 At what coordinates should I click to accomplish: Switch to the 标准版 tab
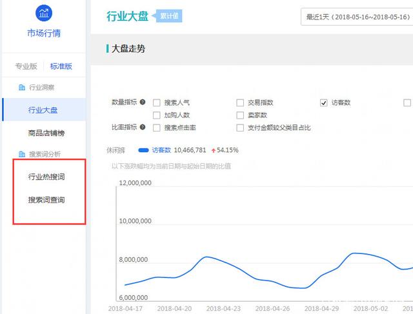click(x=61, y=66)
